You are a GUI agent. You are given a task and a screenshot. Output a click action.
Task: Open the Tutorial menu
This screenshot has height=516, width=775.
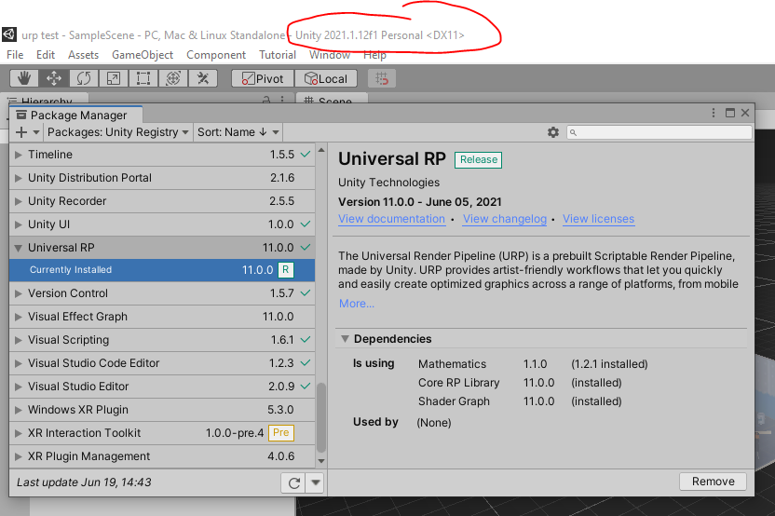278,55
